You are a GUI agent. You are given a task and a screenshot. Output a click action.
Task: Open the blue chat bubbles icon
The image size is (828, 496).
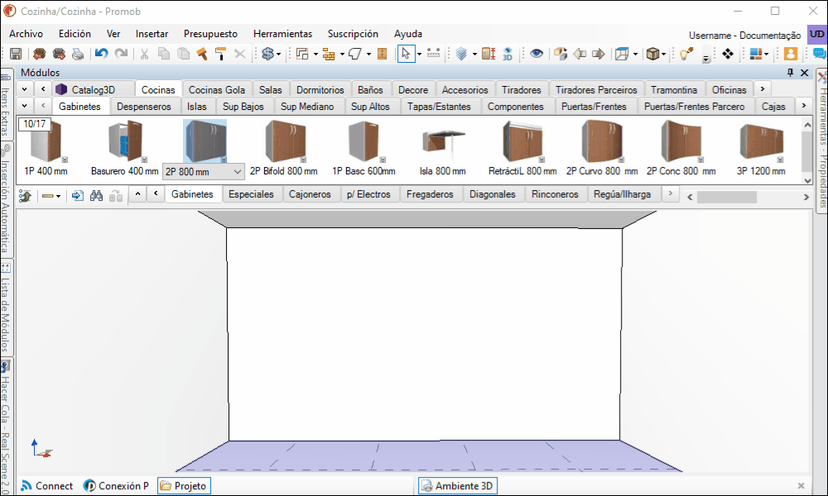(820, 54)
